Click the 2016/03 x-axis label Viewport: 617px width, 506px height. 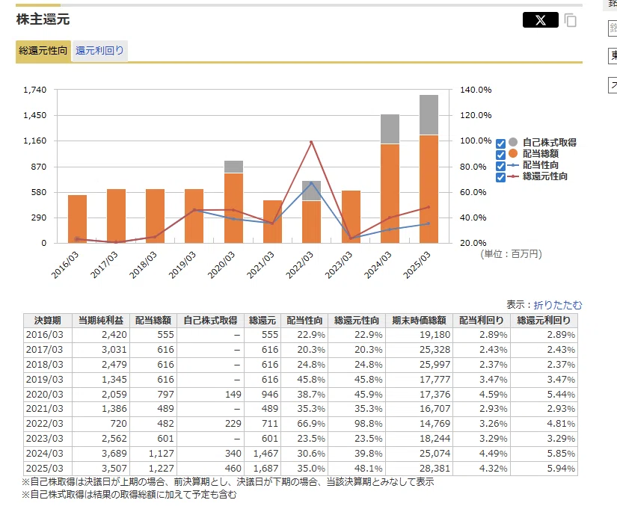tap(65, 265)
